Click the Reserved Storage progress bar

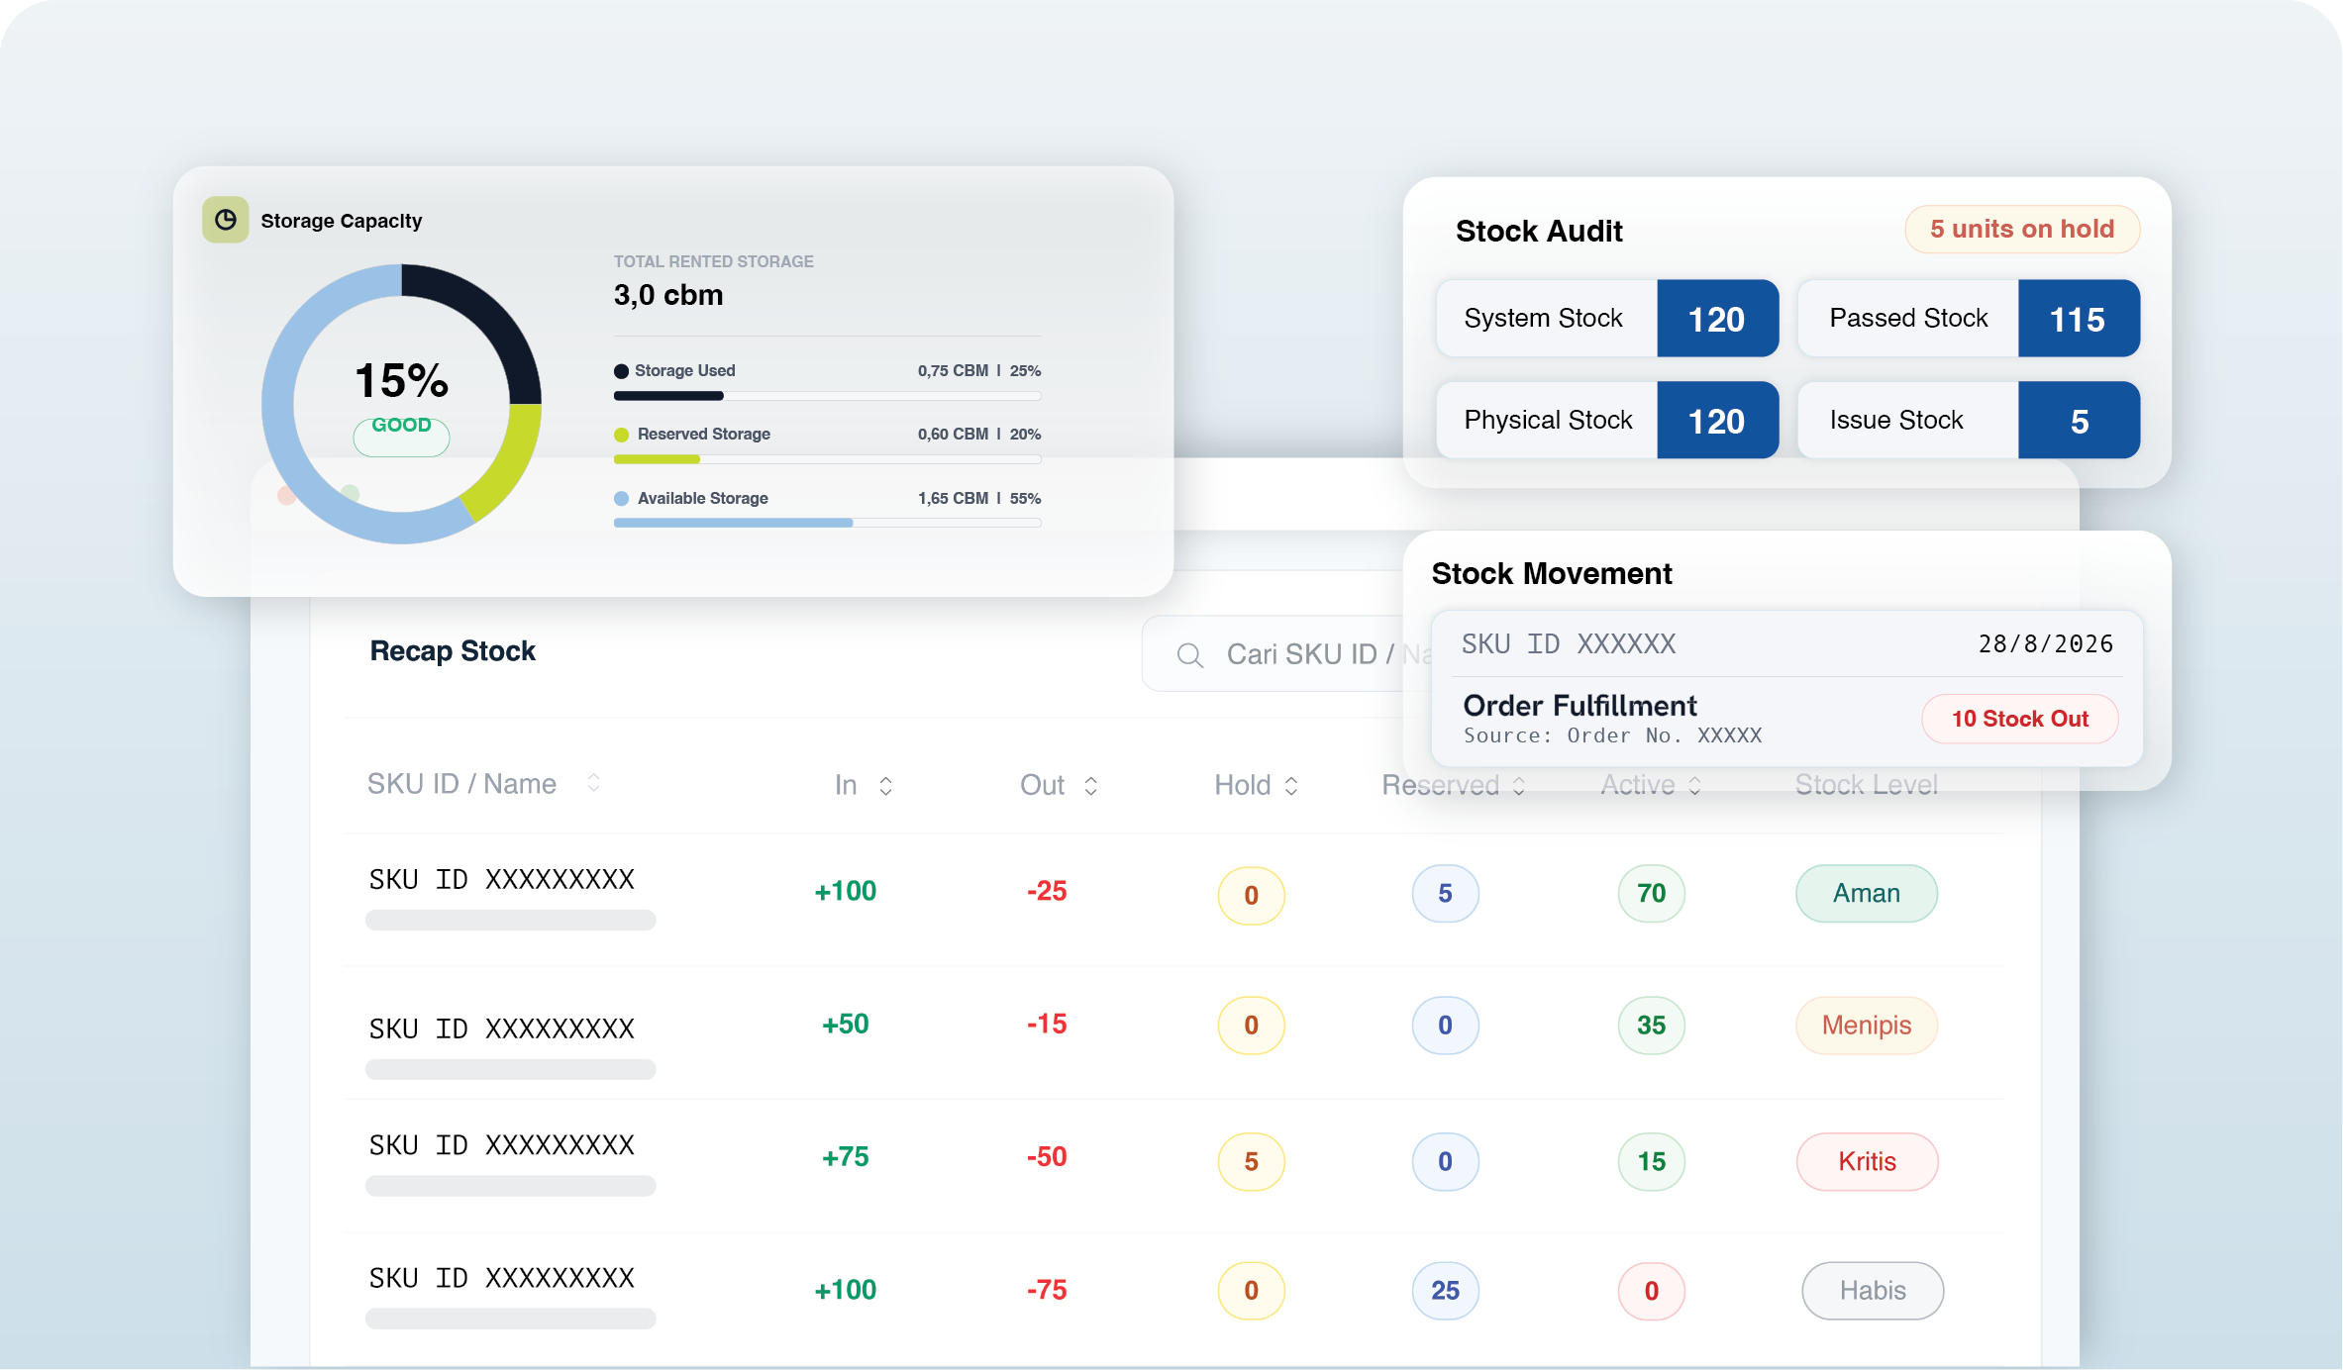(x=827, y=459)
